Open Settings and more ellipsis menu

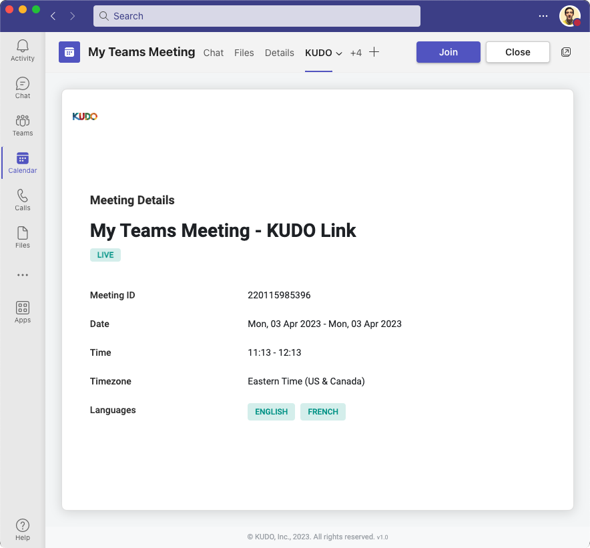click(x=543, y=16)
